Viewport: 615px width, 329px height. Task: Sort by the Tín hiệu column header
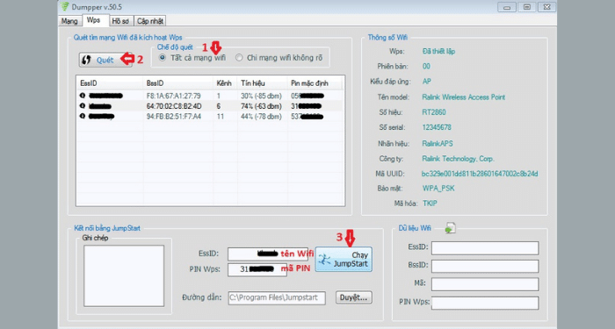coord(263,83)
